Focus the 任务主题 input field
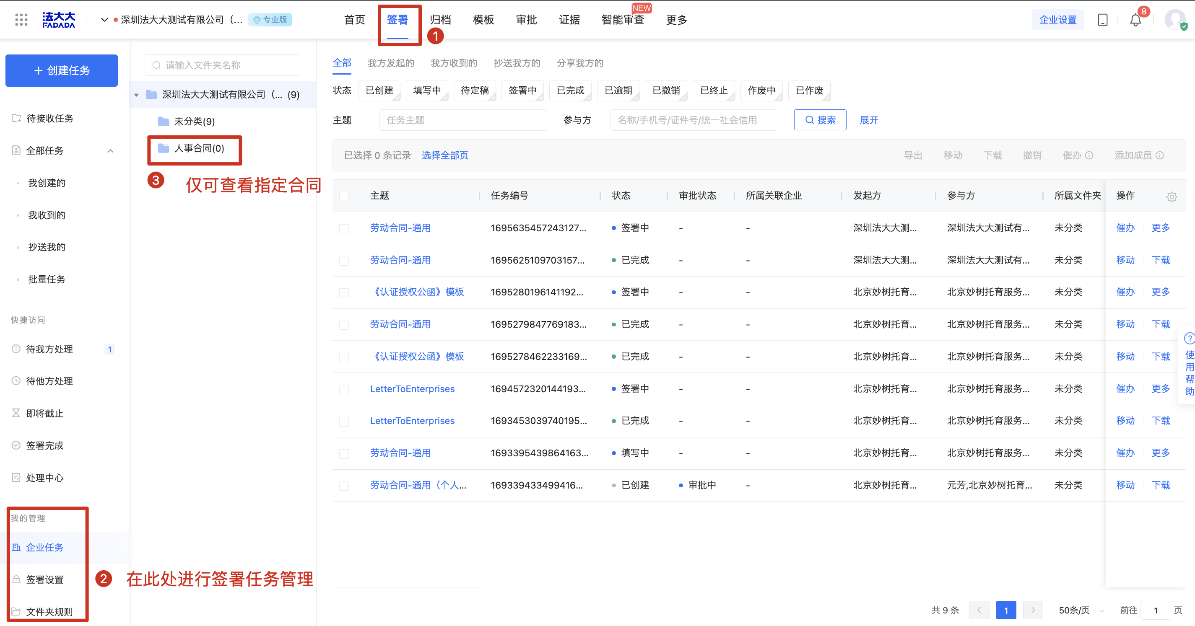 point(463,120)
